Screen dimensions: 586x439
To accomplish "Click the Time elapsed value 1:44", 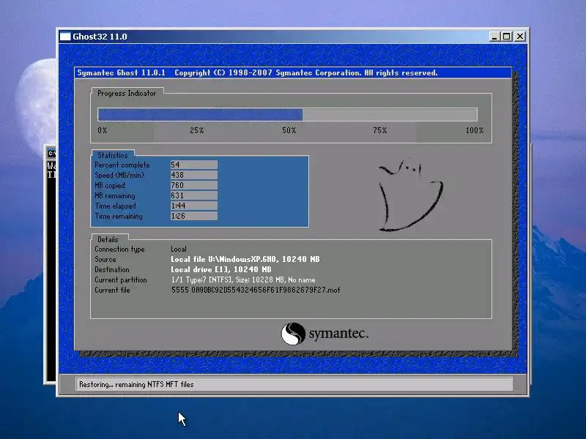I will pos(193,206).
